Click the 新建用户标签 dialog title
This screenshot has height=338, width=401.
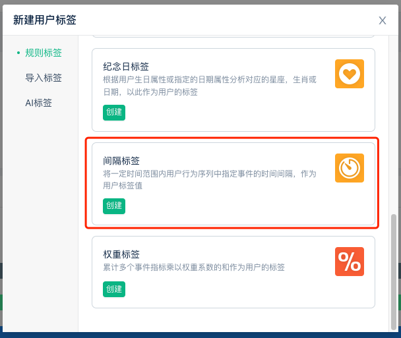[45, 20]
